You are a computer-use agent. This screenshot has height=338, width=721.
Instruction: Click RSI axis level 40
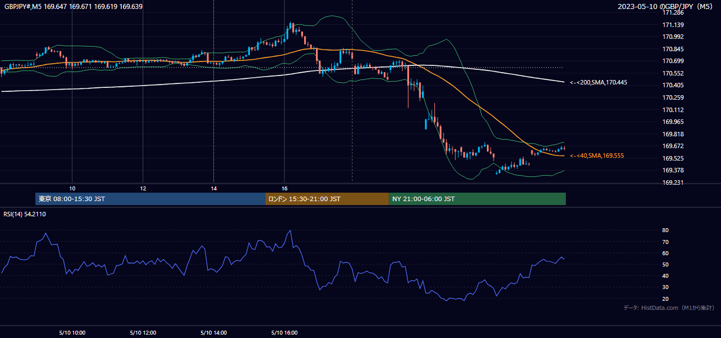666,275
